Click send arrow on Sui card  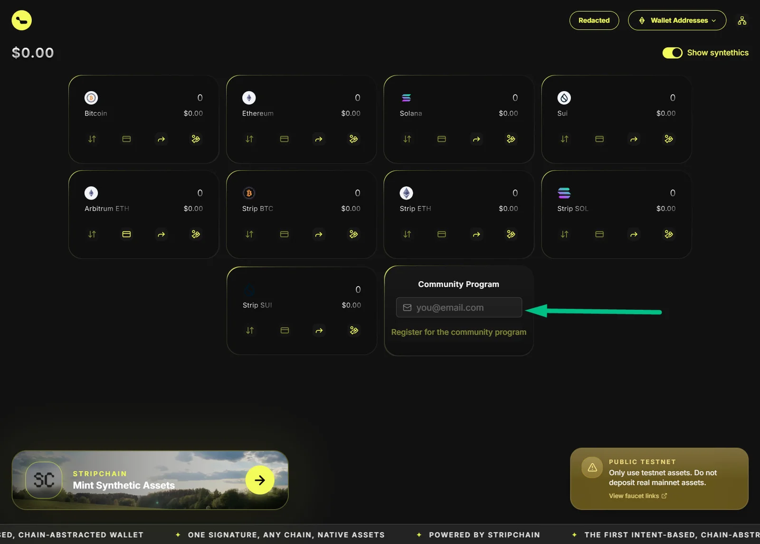[x=634, y=139]
